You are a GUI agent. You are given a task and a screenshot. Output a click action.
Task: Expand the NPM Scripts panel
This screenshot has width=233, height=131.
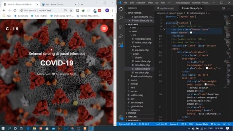126,120
